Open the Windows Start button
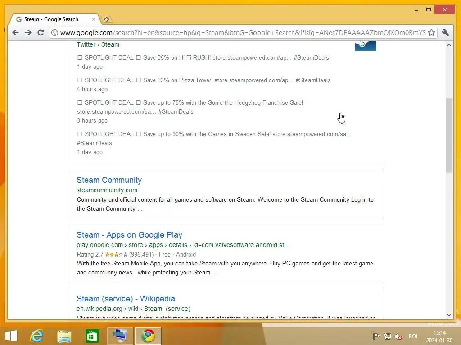Screen dimensions: 461x345 coord(11,336)
